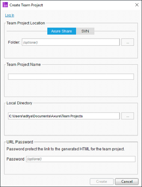The height and width of the screenshot is (187, 142).
Task: Open the Log In link
Action: (9, 15)
